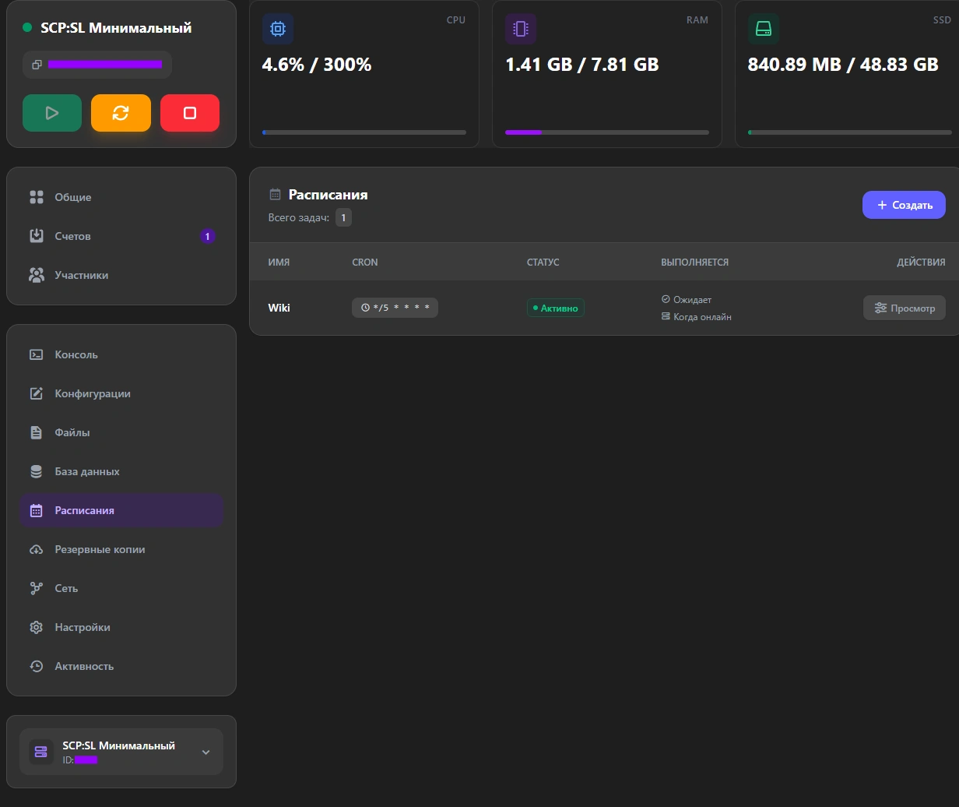Click the Активность history icon

(x=37, y=666)
